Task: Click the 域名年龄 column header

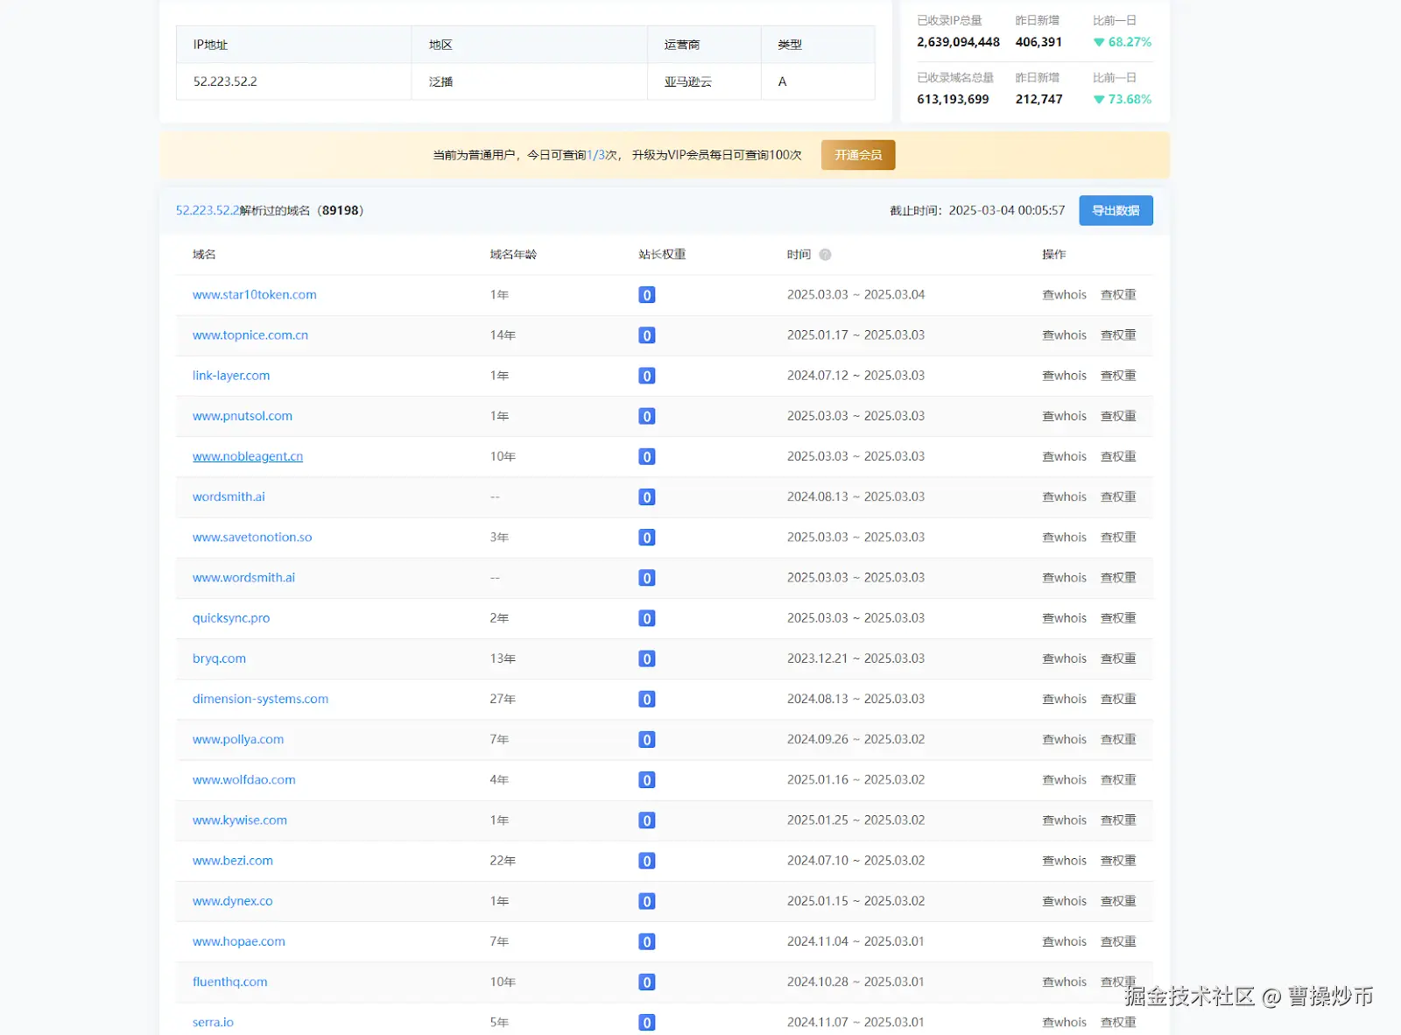Action: pyautogui.click(x=513, y=255)
